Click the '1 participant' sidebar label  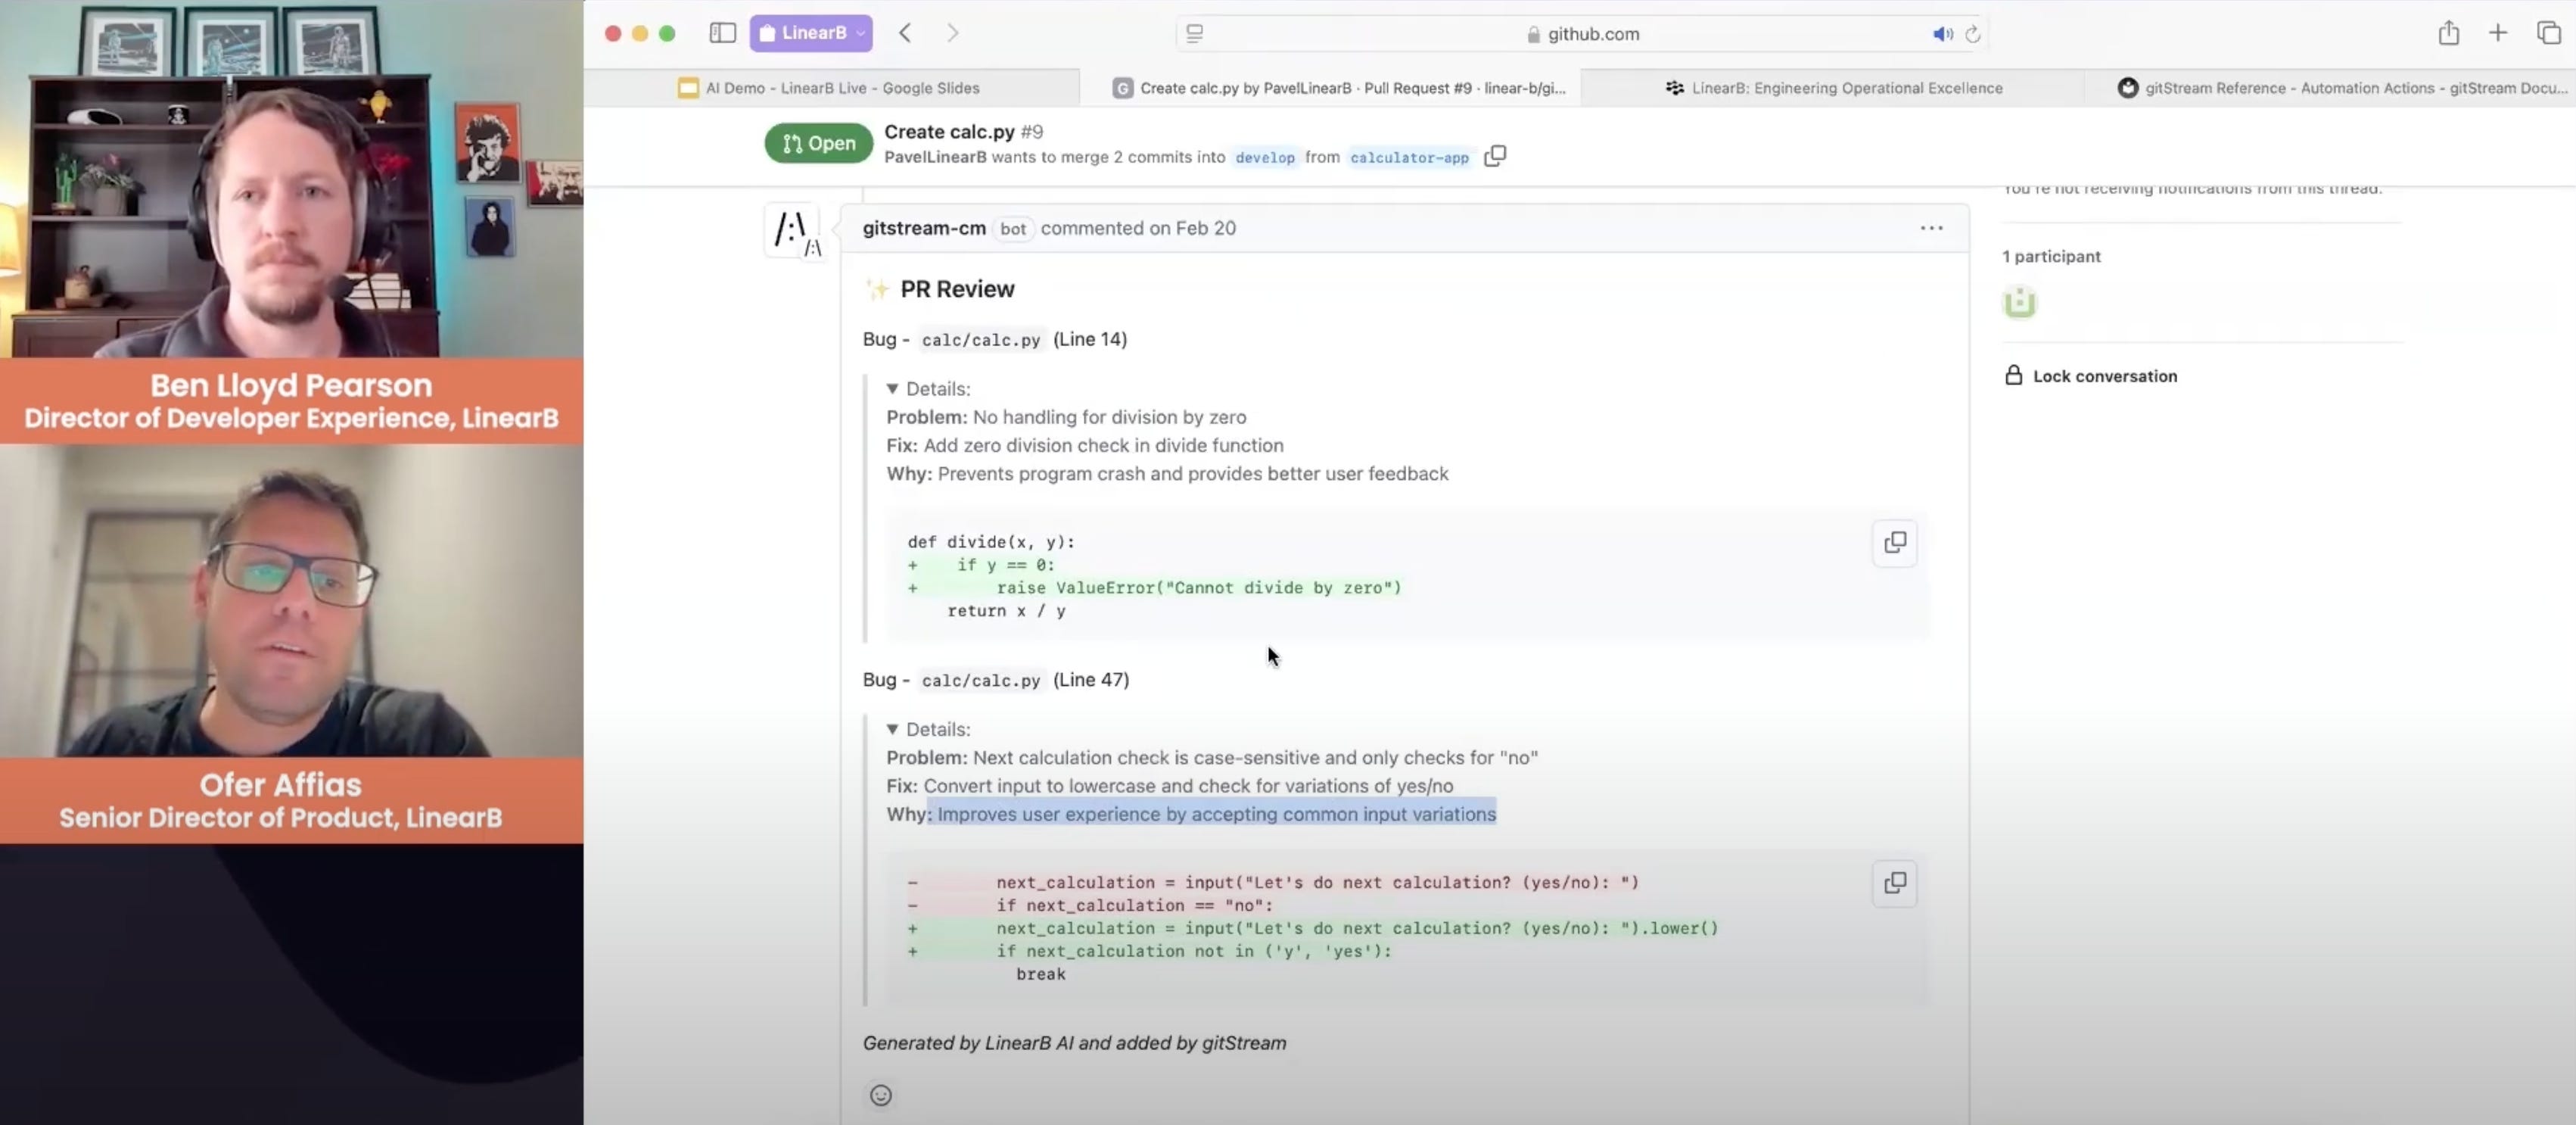2051,257
